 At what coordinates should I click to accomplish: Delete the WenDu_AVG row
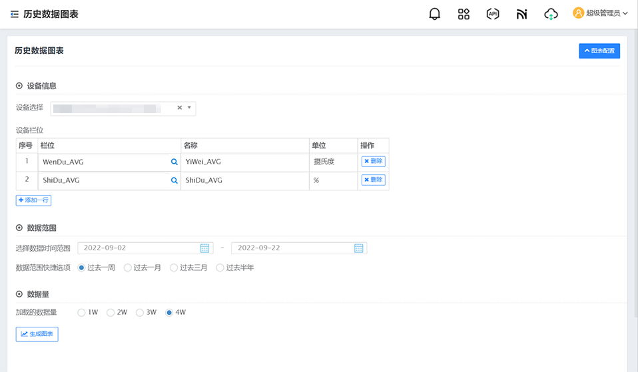(373, 161)
